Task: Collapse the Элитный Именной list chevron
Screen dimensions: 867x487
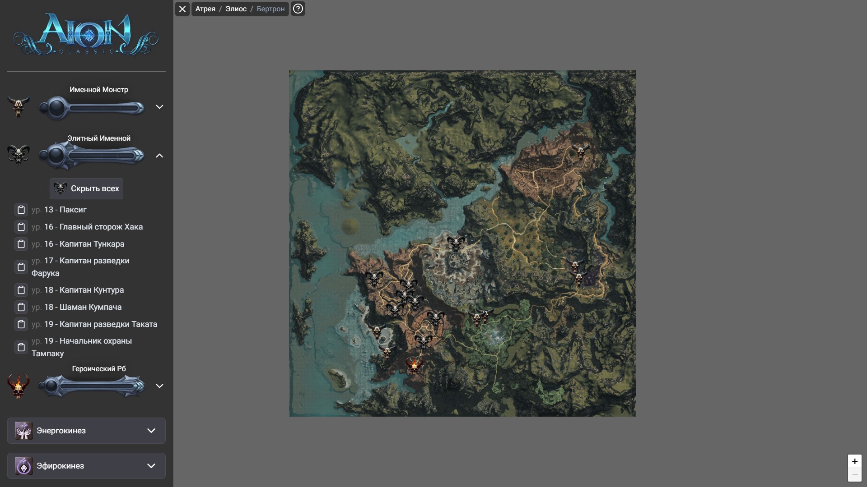Action: 159,156
